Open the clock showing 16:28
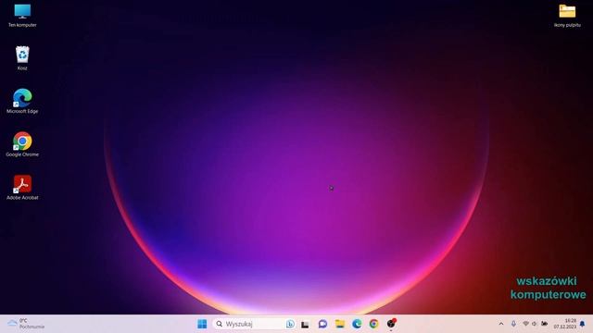Viewport: 593px width, 333px height. point(565,324)
